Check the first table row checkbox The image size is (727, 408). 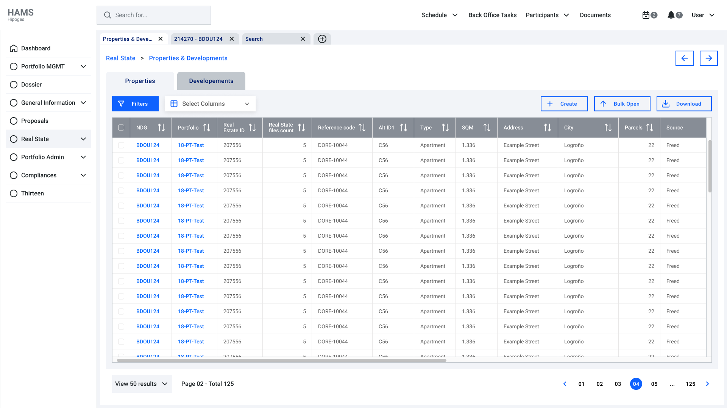(x=121, y=145)
